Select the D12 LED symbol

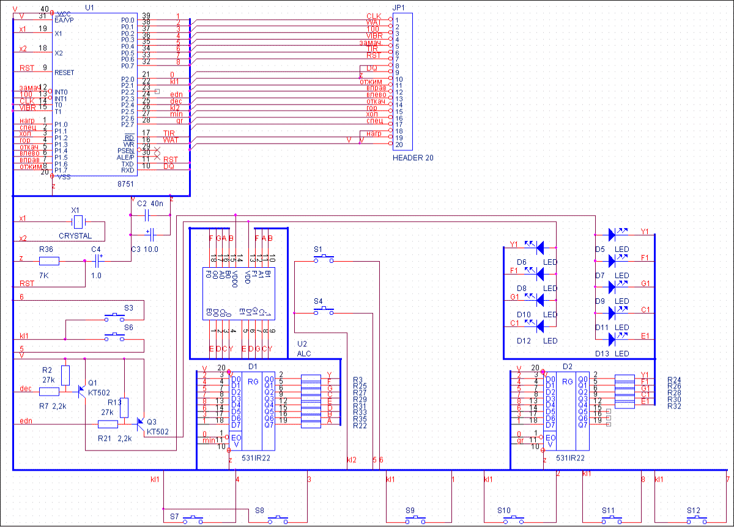coord(539,324)
